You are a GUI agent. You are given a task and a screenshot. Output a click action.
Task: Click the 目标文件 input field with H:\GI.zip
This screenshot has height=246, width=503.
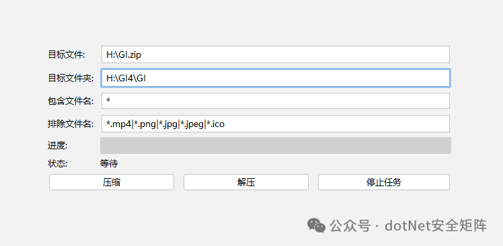click(x=276, y=54)
